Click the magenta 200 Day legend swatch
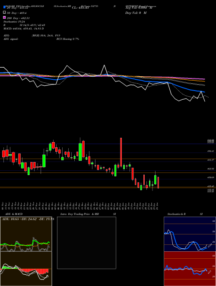This screenshot has height=286, width=216. [5, 17]
